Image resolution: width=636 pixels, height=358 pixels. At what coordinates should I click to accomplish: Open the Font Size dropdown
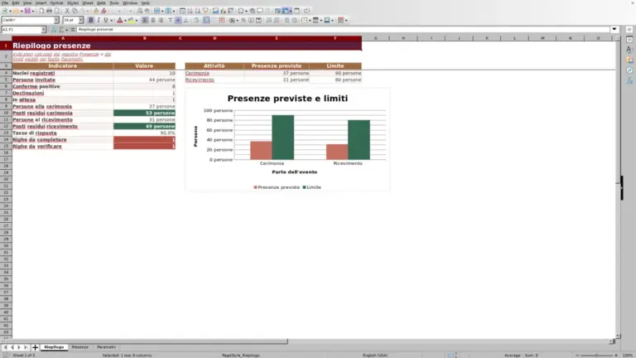(80, 20)
